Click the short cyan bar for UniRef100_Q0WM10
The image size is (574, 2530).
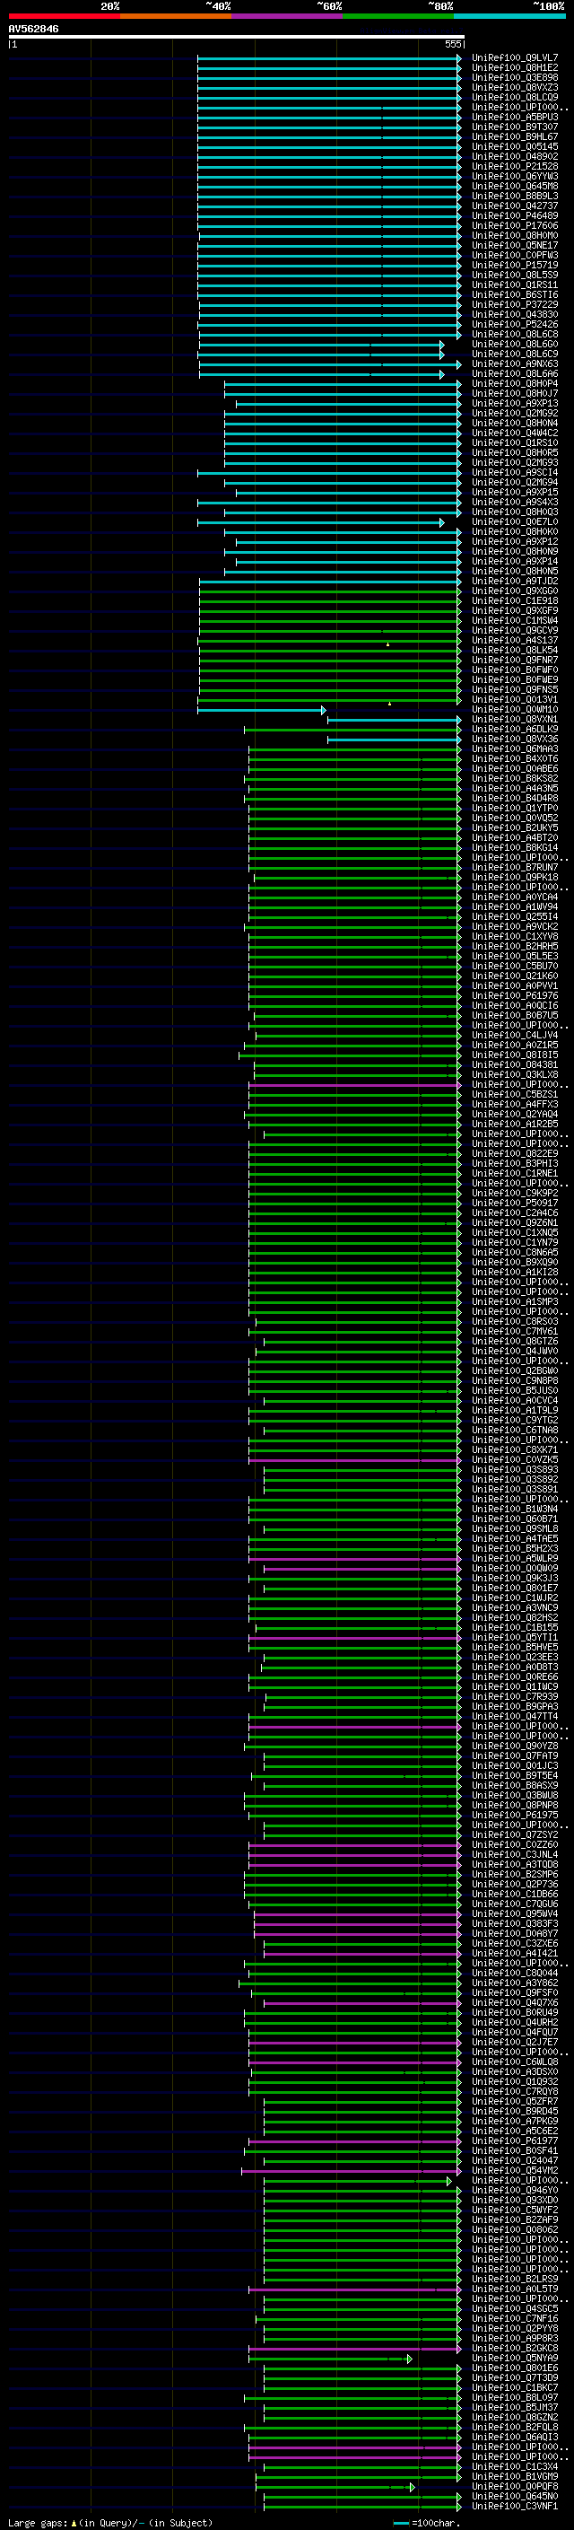coord(262,710)
